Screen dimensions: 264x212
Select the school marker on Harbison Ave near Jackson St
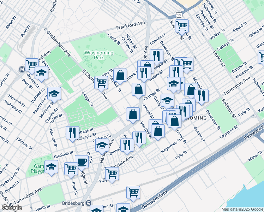point(102,146)
